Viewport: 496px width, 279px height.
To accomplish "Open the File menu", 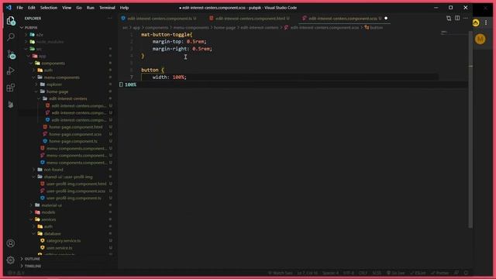I will [19, 8].
